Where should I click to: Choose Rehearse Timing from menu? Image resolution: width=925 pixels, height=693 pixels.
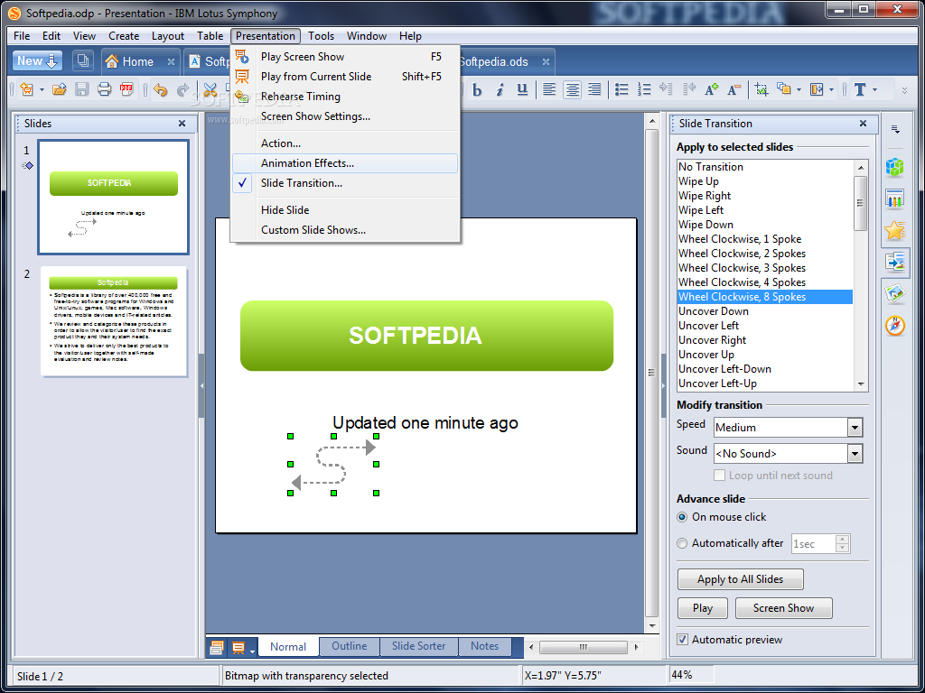[x=345, y=97]
